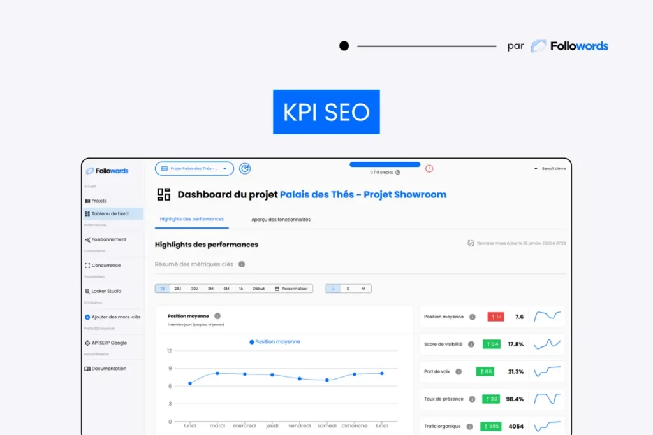Click the red alert icon near credits
653x435 pixels.
[429, 169]
